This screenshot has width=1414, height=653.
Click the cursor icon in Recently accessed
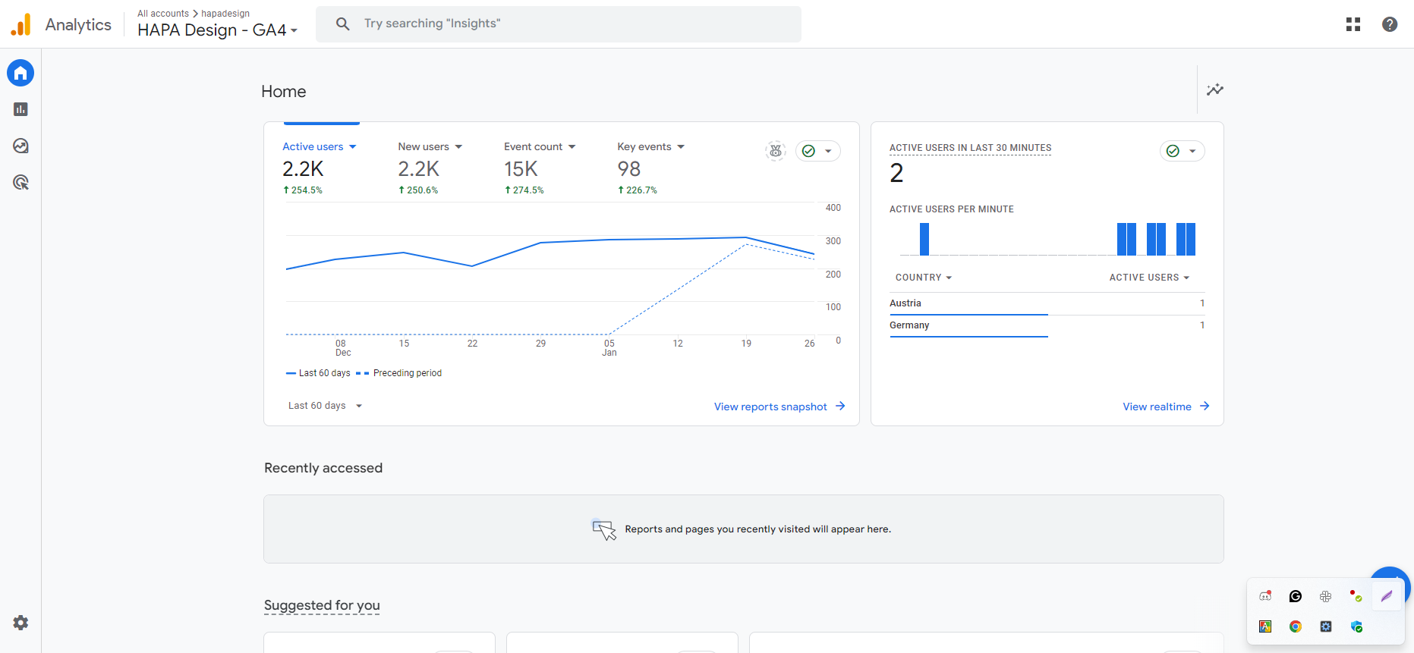604,529
